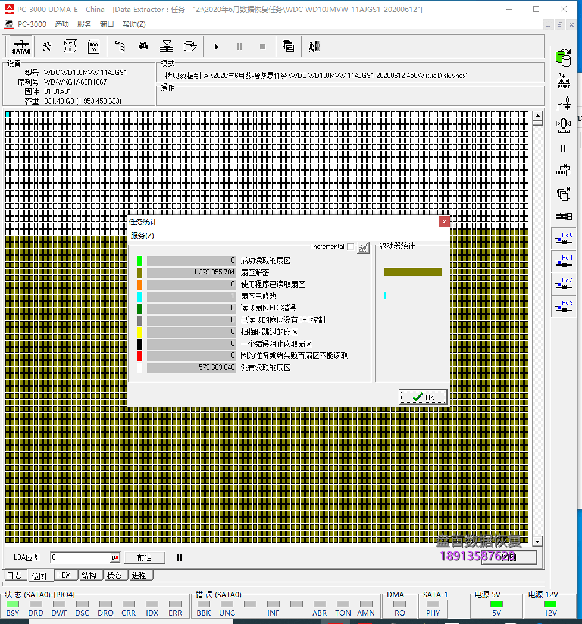Viewport: 582px width, 624px height.
Task: Click the 前往 go-to button
Action: pos(144,558)
